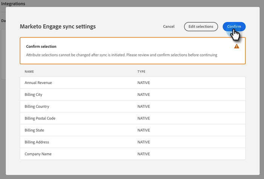Click the NATIVE type for Company Name
The width and height of the screenshot is (264, 179).
144,154
